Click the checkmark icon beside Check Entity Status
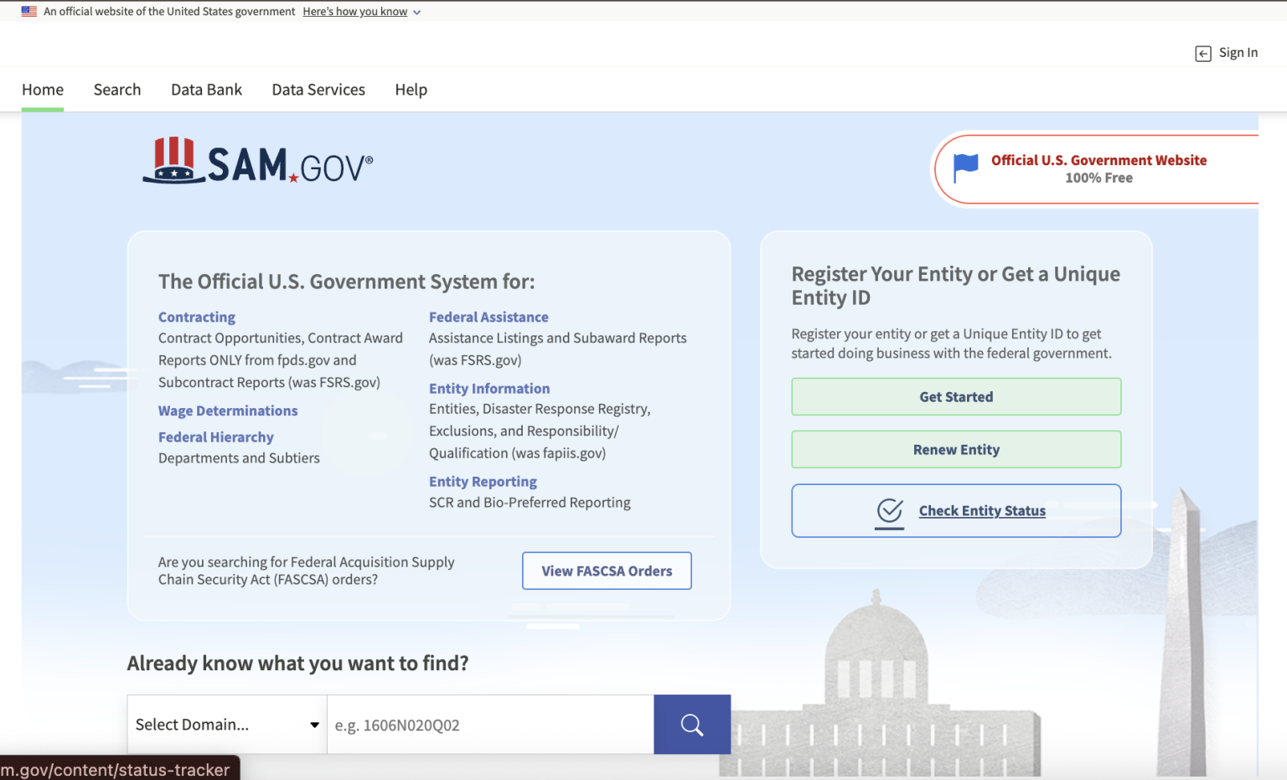 (890, 510)
